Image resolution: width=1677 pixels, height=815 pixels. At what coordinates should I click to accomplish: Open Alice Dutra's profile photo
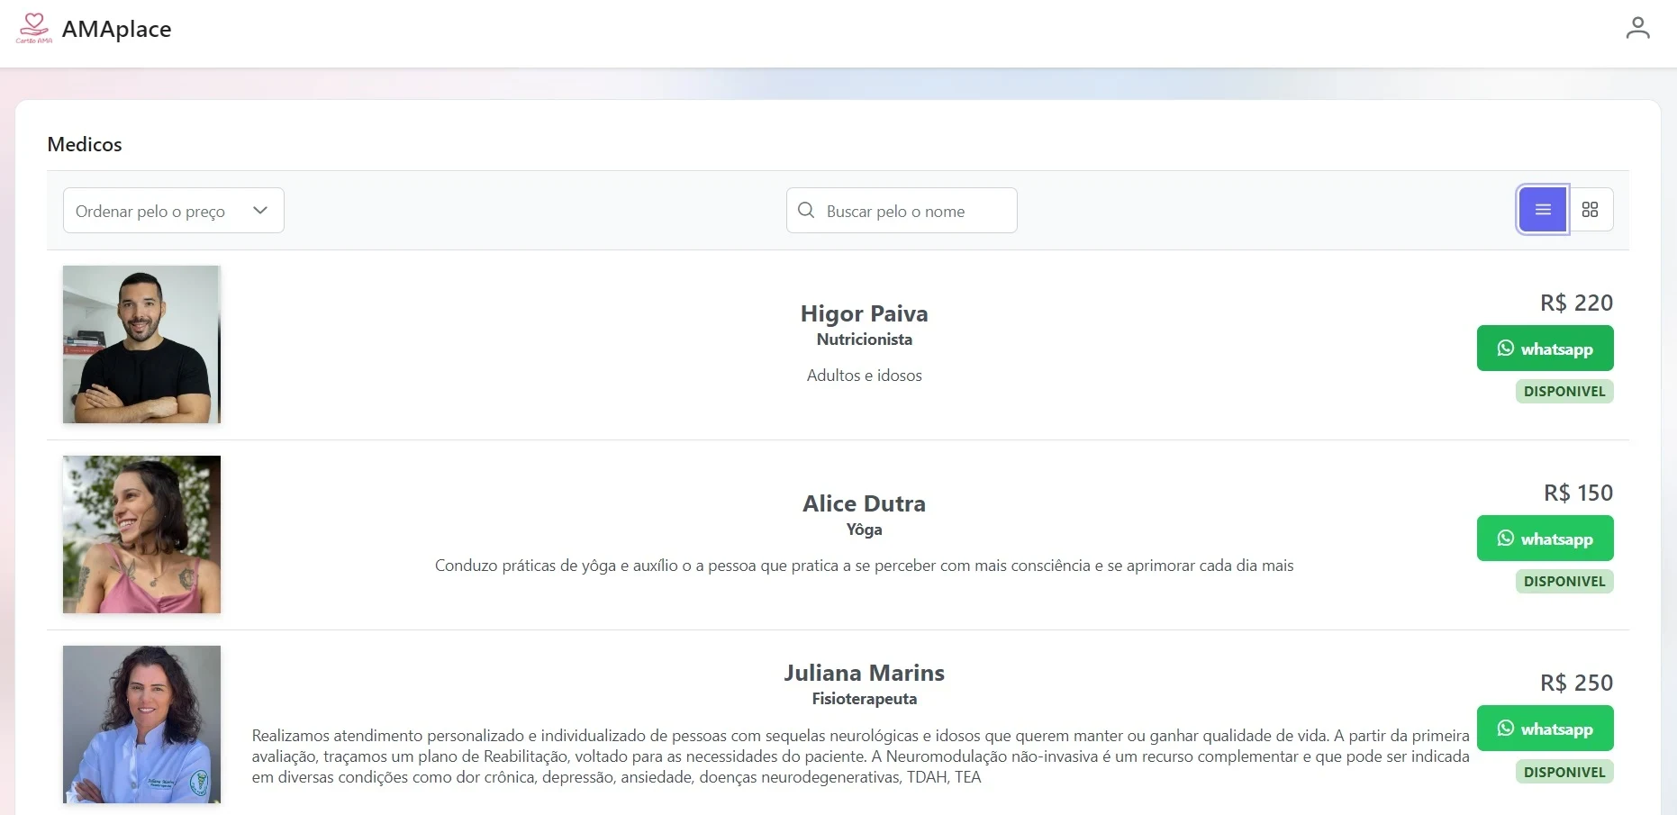point(141,534)
